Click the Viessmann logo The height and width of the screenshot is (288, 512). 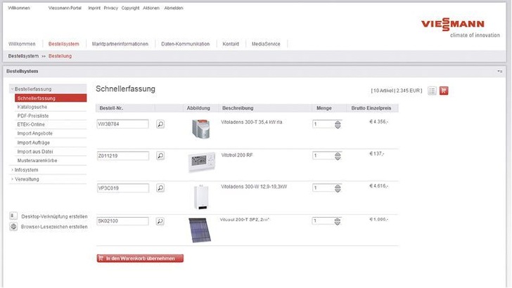[x=453, y=25]
